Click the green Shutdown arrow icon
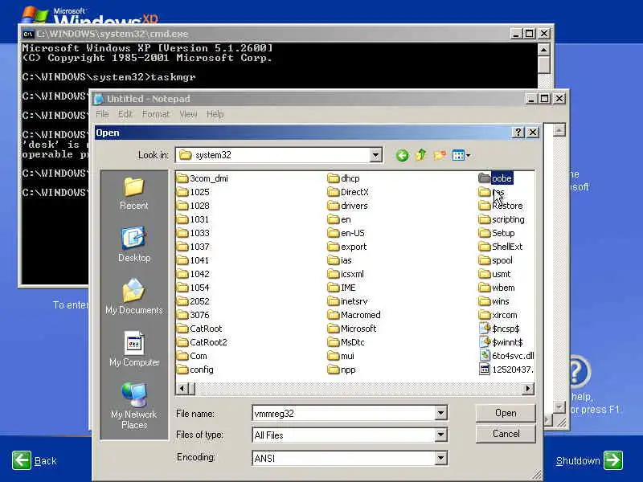This screenshot has height=482, width=643. (x=613, y=460)
